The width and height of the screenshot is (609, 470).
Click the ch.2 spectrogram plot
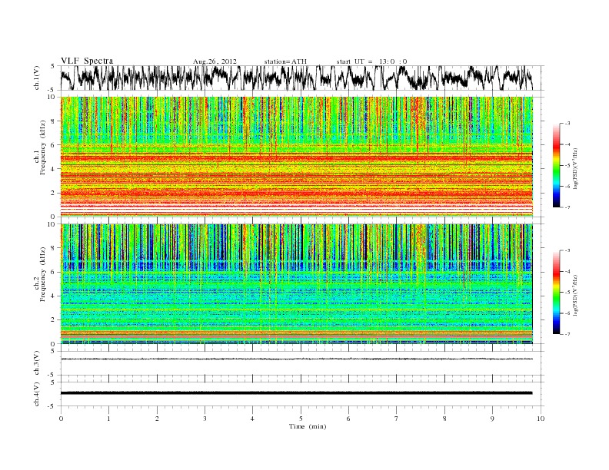click(x=297, y=284)
